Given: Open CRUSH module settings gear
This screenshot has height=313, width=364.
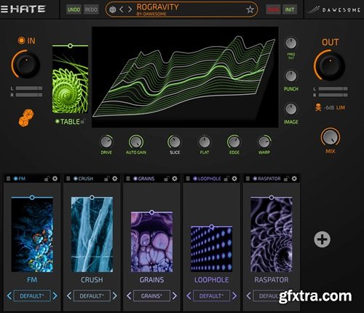Looking at the screenshot, I should [115, 179].
